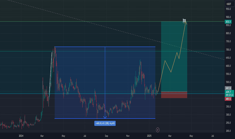235x139 pixels.
Task: Click the 200.0 price scale value
Action: [x=228, y=131]
